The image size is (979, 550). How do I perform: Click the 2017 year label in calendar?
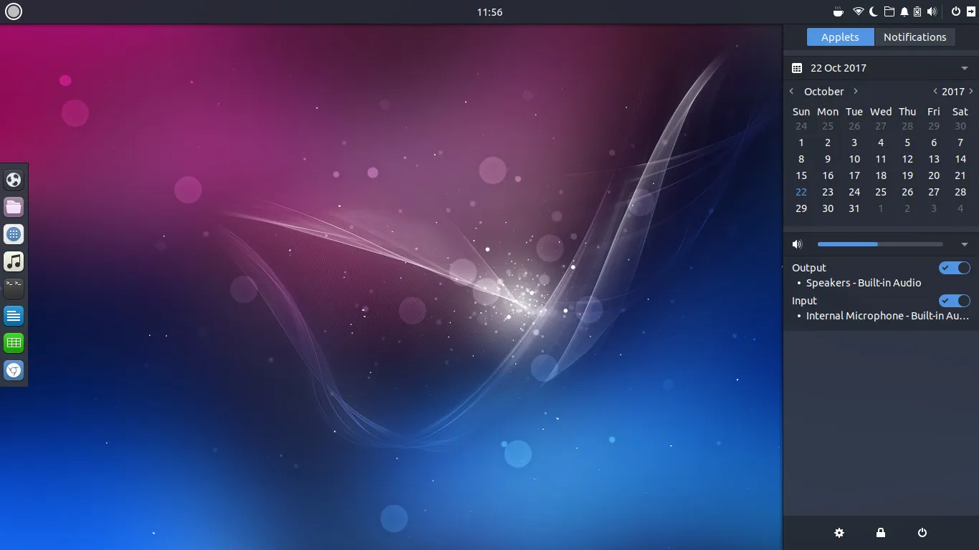pos(953,92)
